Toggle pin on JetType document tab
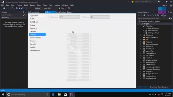173x97 pixels. coord(52,12)
